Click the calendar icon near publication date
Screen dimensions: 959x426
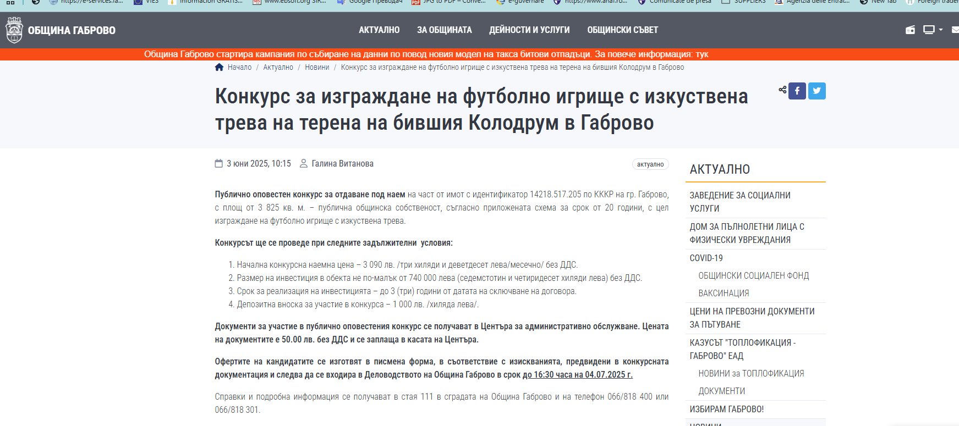point(218,163)
